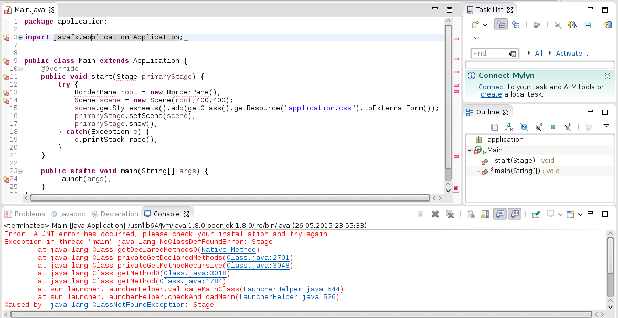Click the Pin Console icon
The height and width of the screenshot is (318, 618).
pos(536,214)
